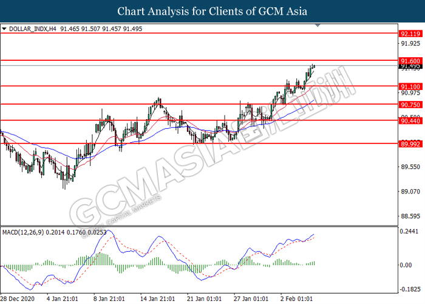Click the 0.2441 MACD scale value
The image size is (425, 304).
coord(409,232)
